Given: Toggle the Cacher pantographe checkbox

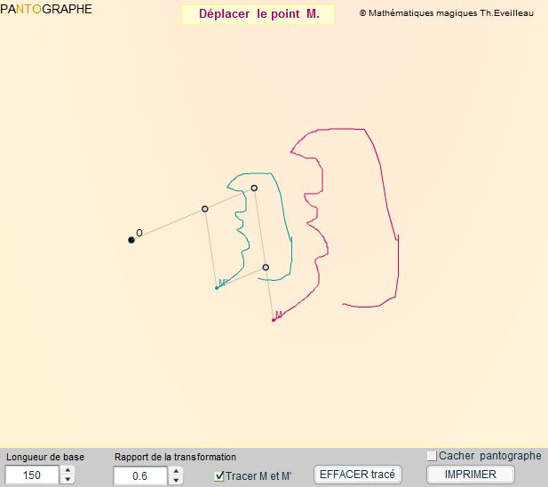Looking at the screenshot, I should [x=432, y=456].
